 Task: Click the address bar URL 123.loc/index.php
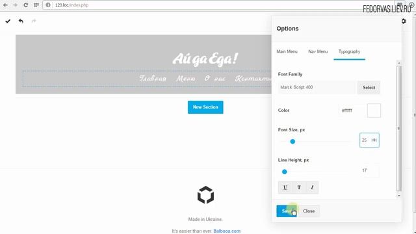click(x=71, y=5)
